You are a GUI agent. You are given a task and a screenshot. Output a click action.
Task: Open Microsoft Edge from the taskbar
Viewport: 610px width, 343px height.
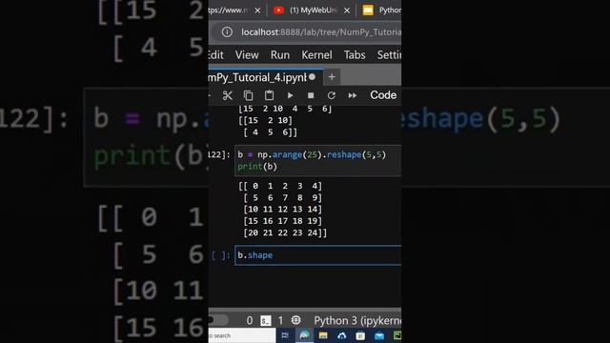(x=304, y=335)
